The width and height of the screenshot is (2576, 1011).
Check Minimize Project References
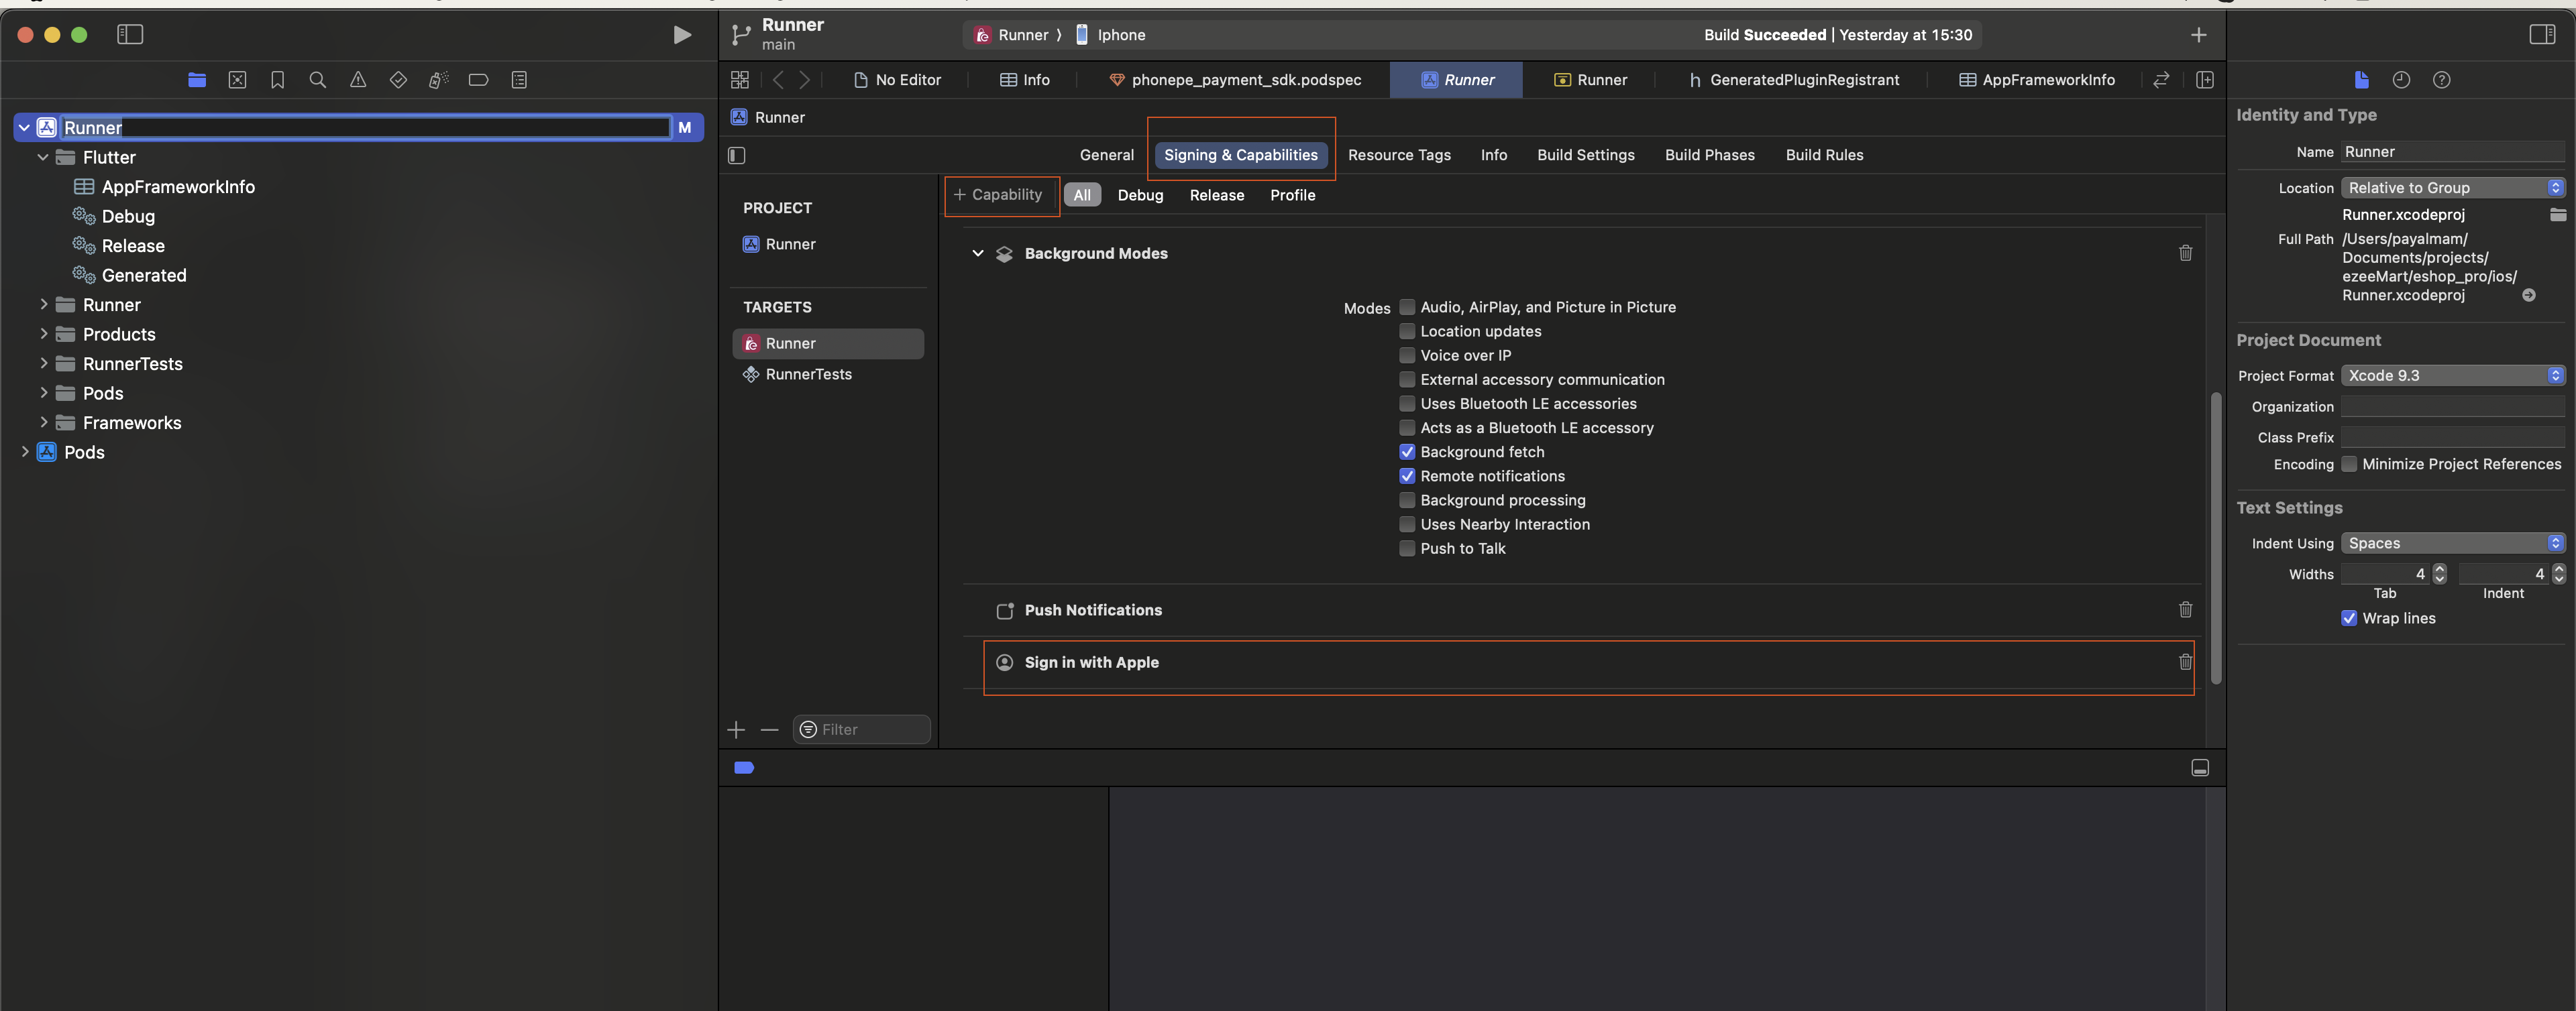[2349, 463]
